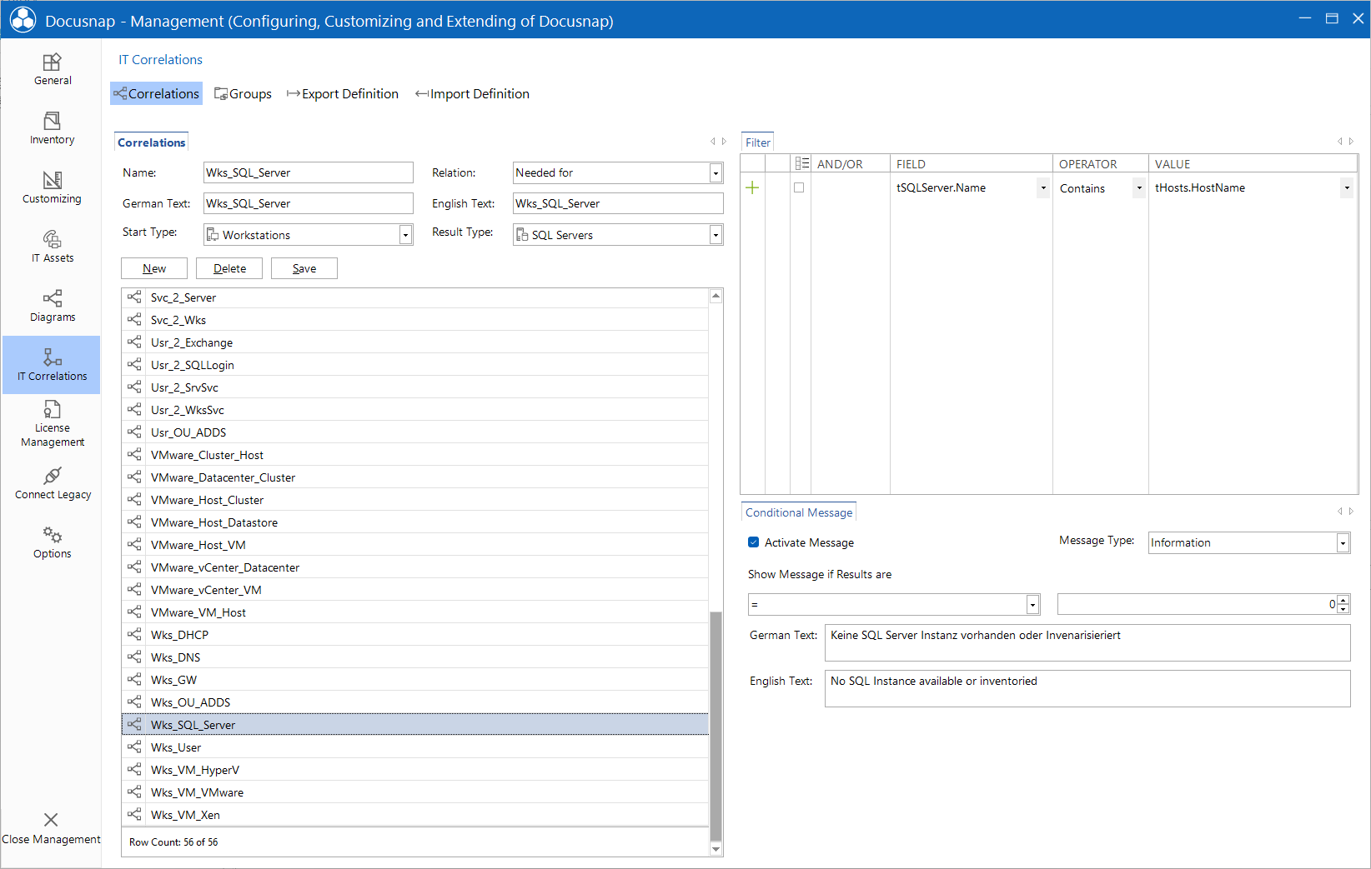Open the IT Assets section icon
1371x869 pixels.
[x=52, y=240]
